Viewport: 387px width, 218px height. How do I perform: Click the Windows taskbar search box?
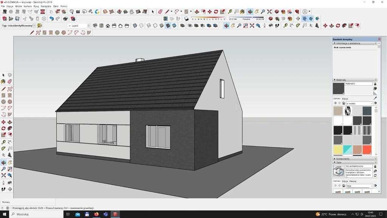click(34, 214)
